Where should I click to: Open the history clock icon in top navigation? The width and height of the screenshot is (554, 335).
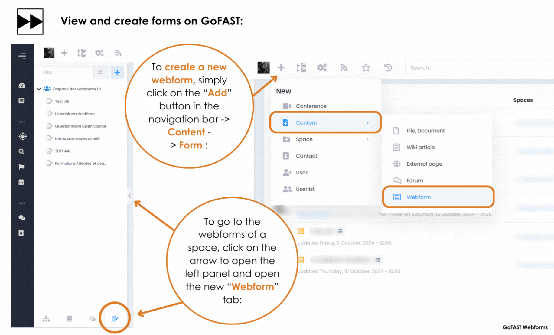click(388, 67)
